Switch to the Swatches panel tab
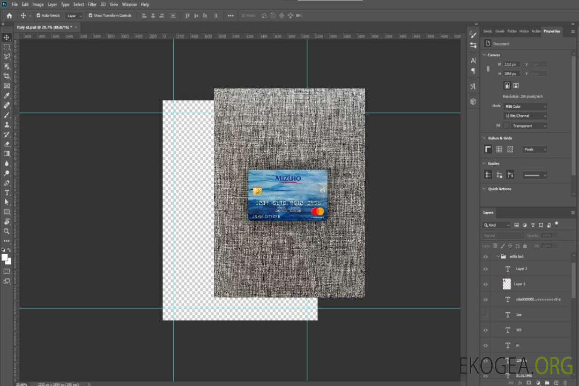This screenshot has height=386, width=579. 487,31
